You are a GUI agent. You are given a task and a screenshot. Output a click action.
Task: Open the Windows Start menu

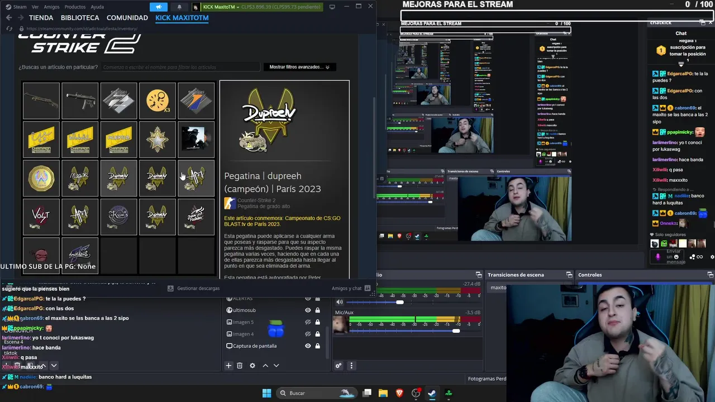coord(266,393)
